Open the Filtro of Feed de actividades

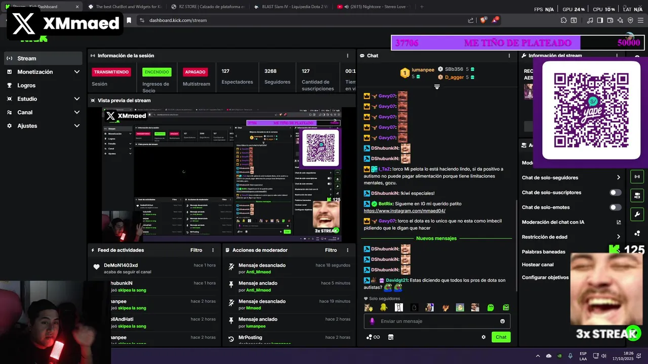point(196,250)
